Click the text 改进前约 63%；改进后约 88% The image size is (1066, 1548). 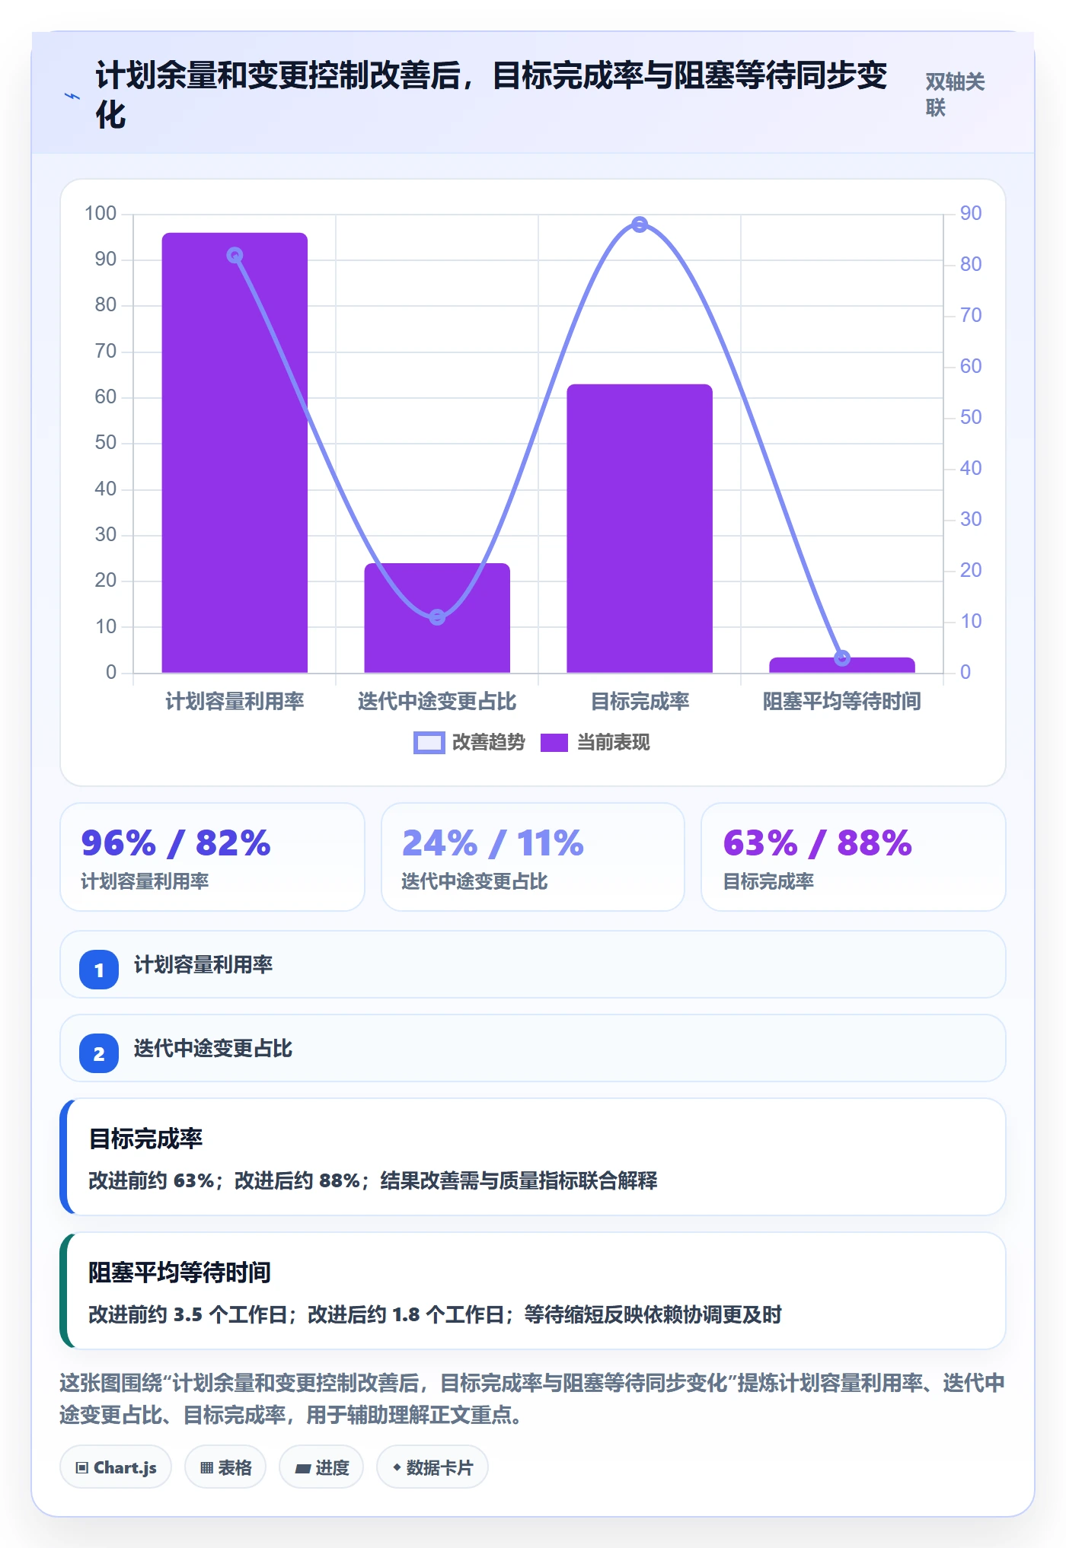pyautogui.click(x=224, y=1180)
